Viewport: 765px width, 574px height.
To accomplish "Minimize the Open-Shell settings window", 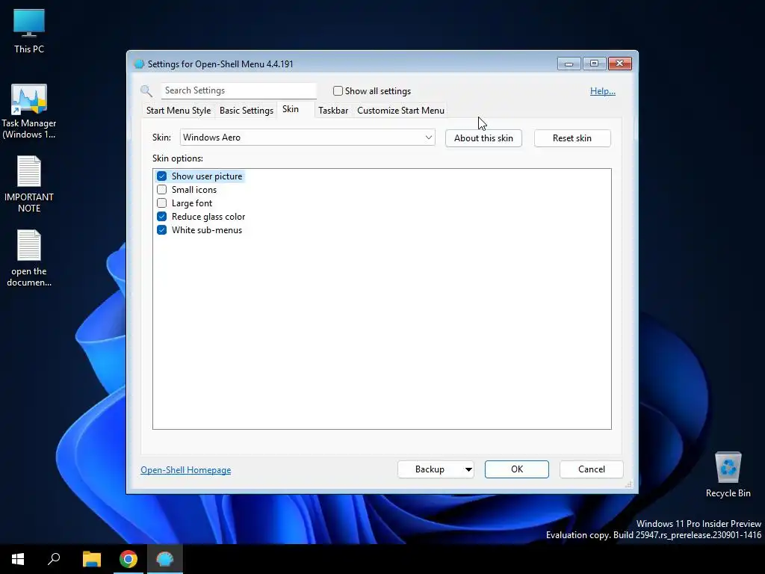I will point(569,64).
